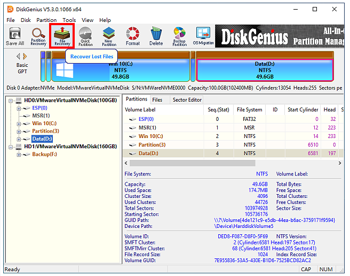Screen dimensions: 350x276
Task: Select the MSR(1) row in partition table
Action: coord(233,128)
